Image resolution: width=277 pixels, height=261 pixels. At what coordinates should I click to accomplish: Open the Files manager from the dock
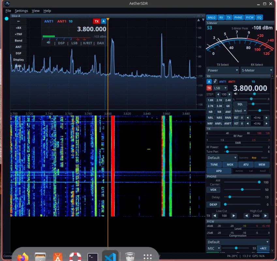click(x=40, y=257)
